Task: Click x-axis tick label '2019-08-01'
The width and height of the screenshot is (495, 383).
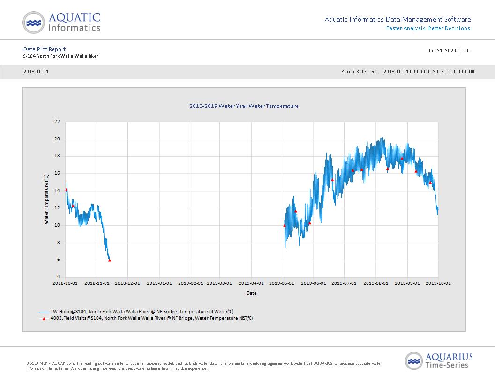Action: [376, 283]
